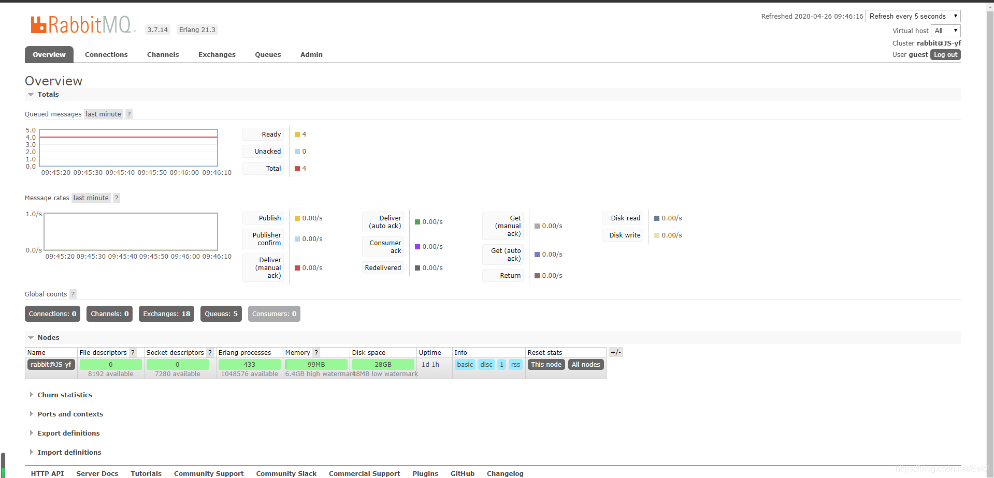
Task: Open help for File descriptors column
Action: [133, 353]
